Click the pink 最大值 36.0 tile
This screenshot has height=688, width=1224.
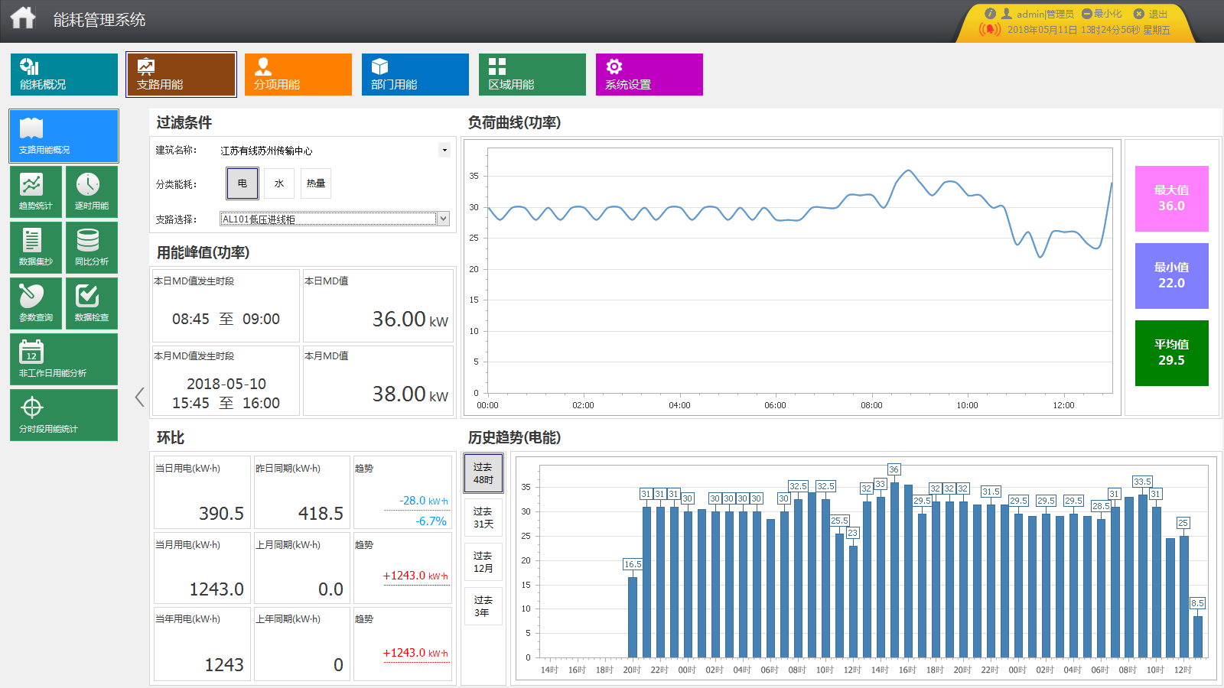[1171, 199]
